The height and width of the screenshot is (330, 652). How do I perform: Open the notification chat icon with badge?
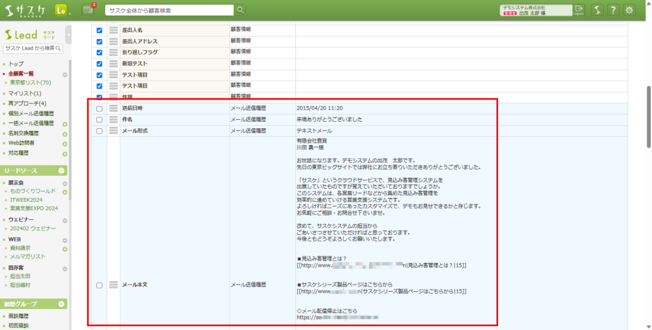click(x=88, y=10)
